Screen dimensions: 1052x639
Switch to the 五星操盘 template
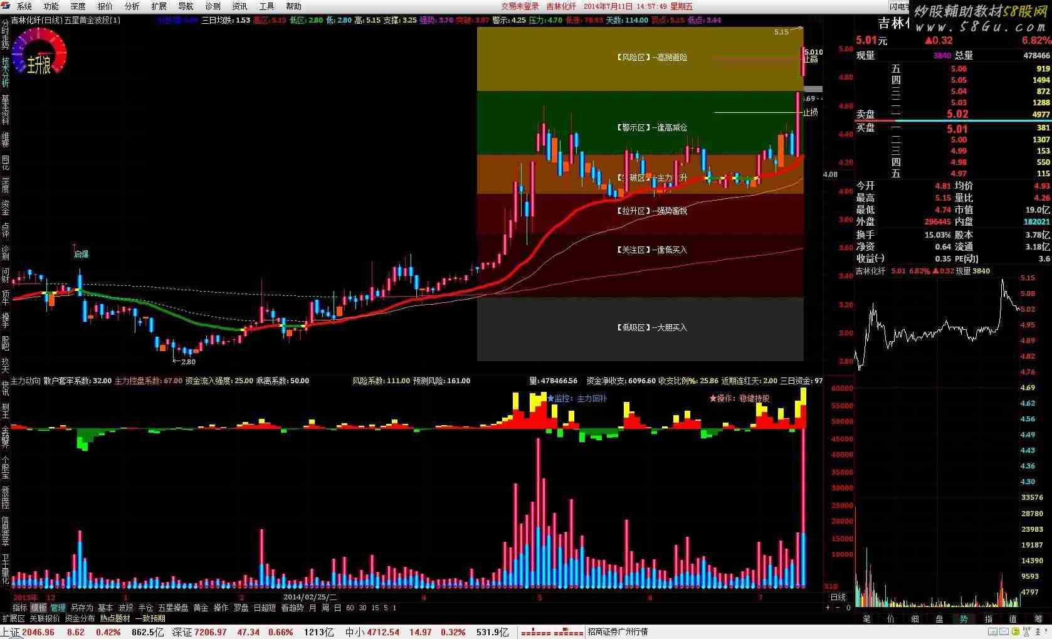click(x=173, y=608)
